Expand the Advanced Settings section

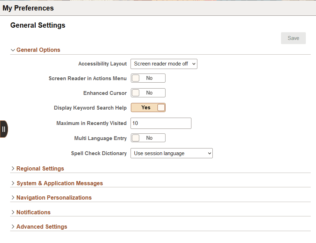point(42,227)
